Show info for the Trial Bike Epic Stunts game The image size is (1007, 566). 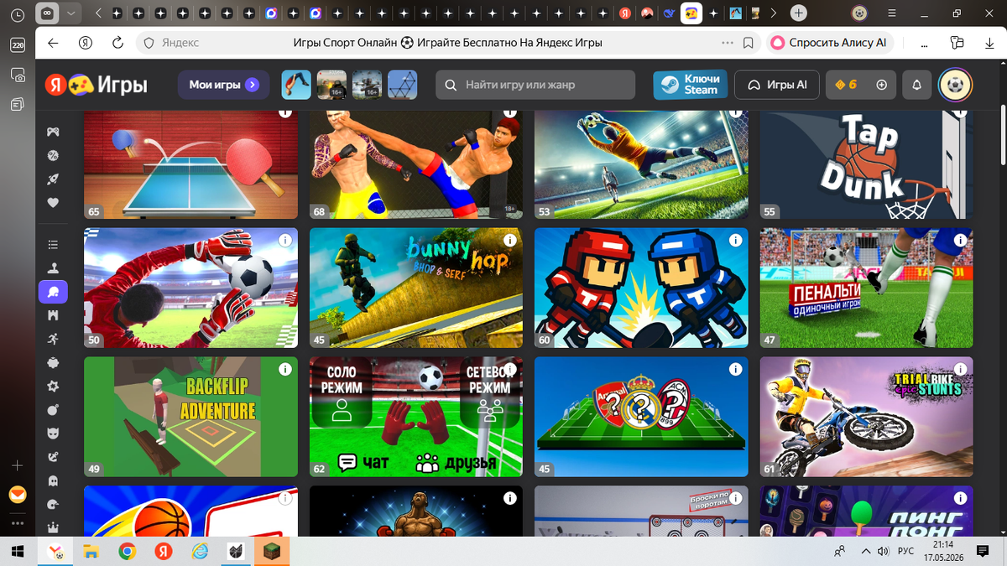(960, 369)
